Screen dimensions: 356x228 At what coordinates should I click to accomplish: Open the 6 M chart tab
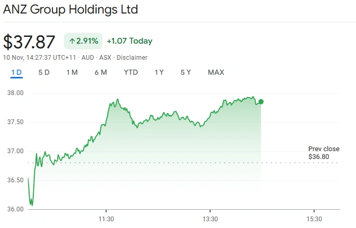101,72
